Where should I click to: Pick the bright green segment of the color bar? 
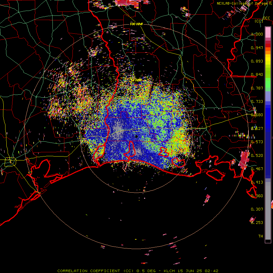[x=268, y=83]
